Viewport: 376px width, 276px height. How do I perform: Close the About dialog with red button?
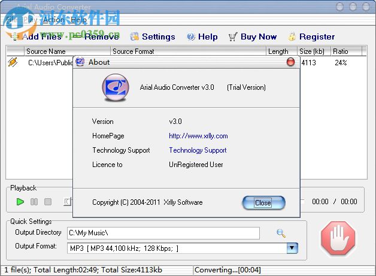[290, 62]
